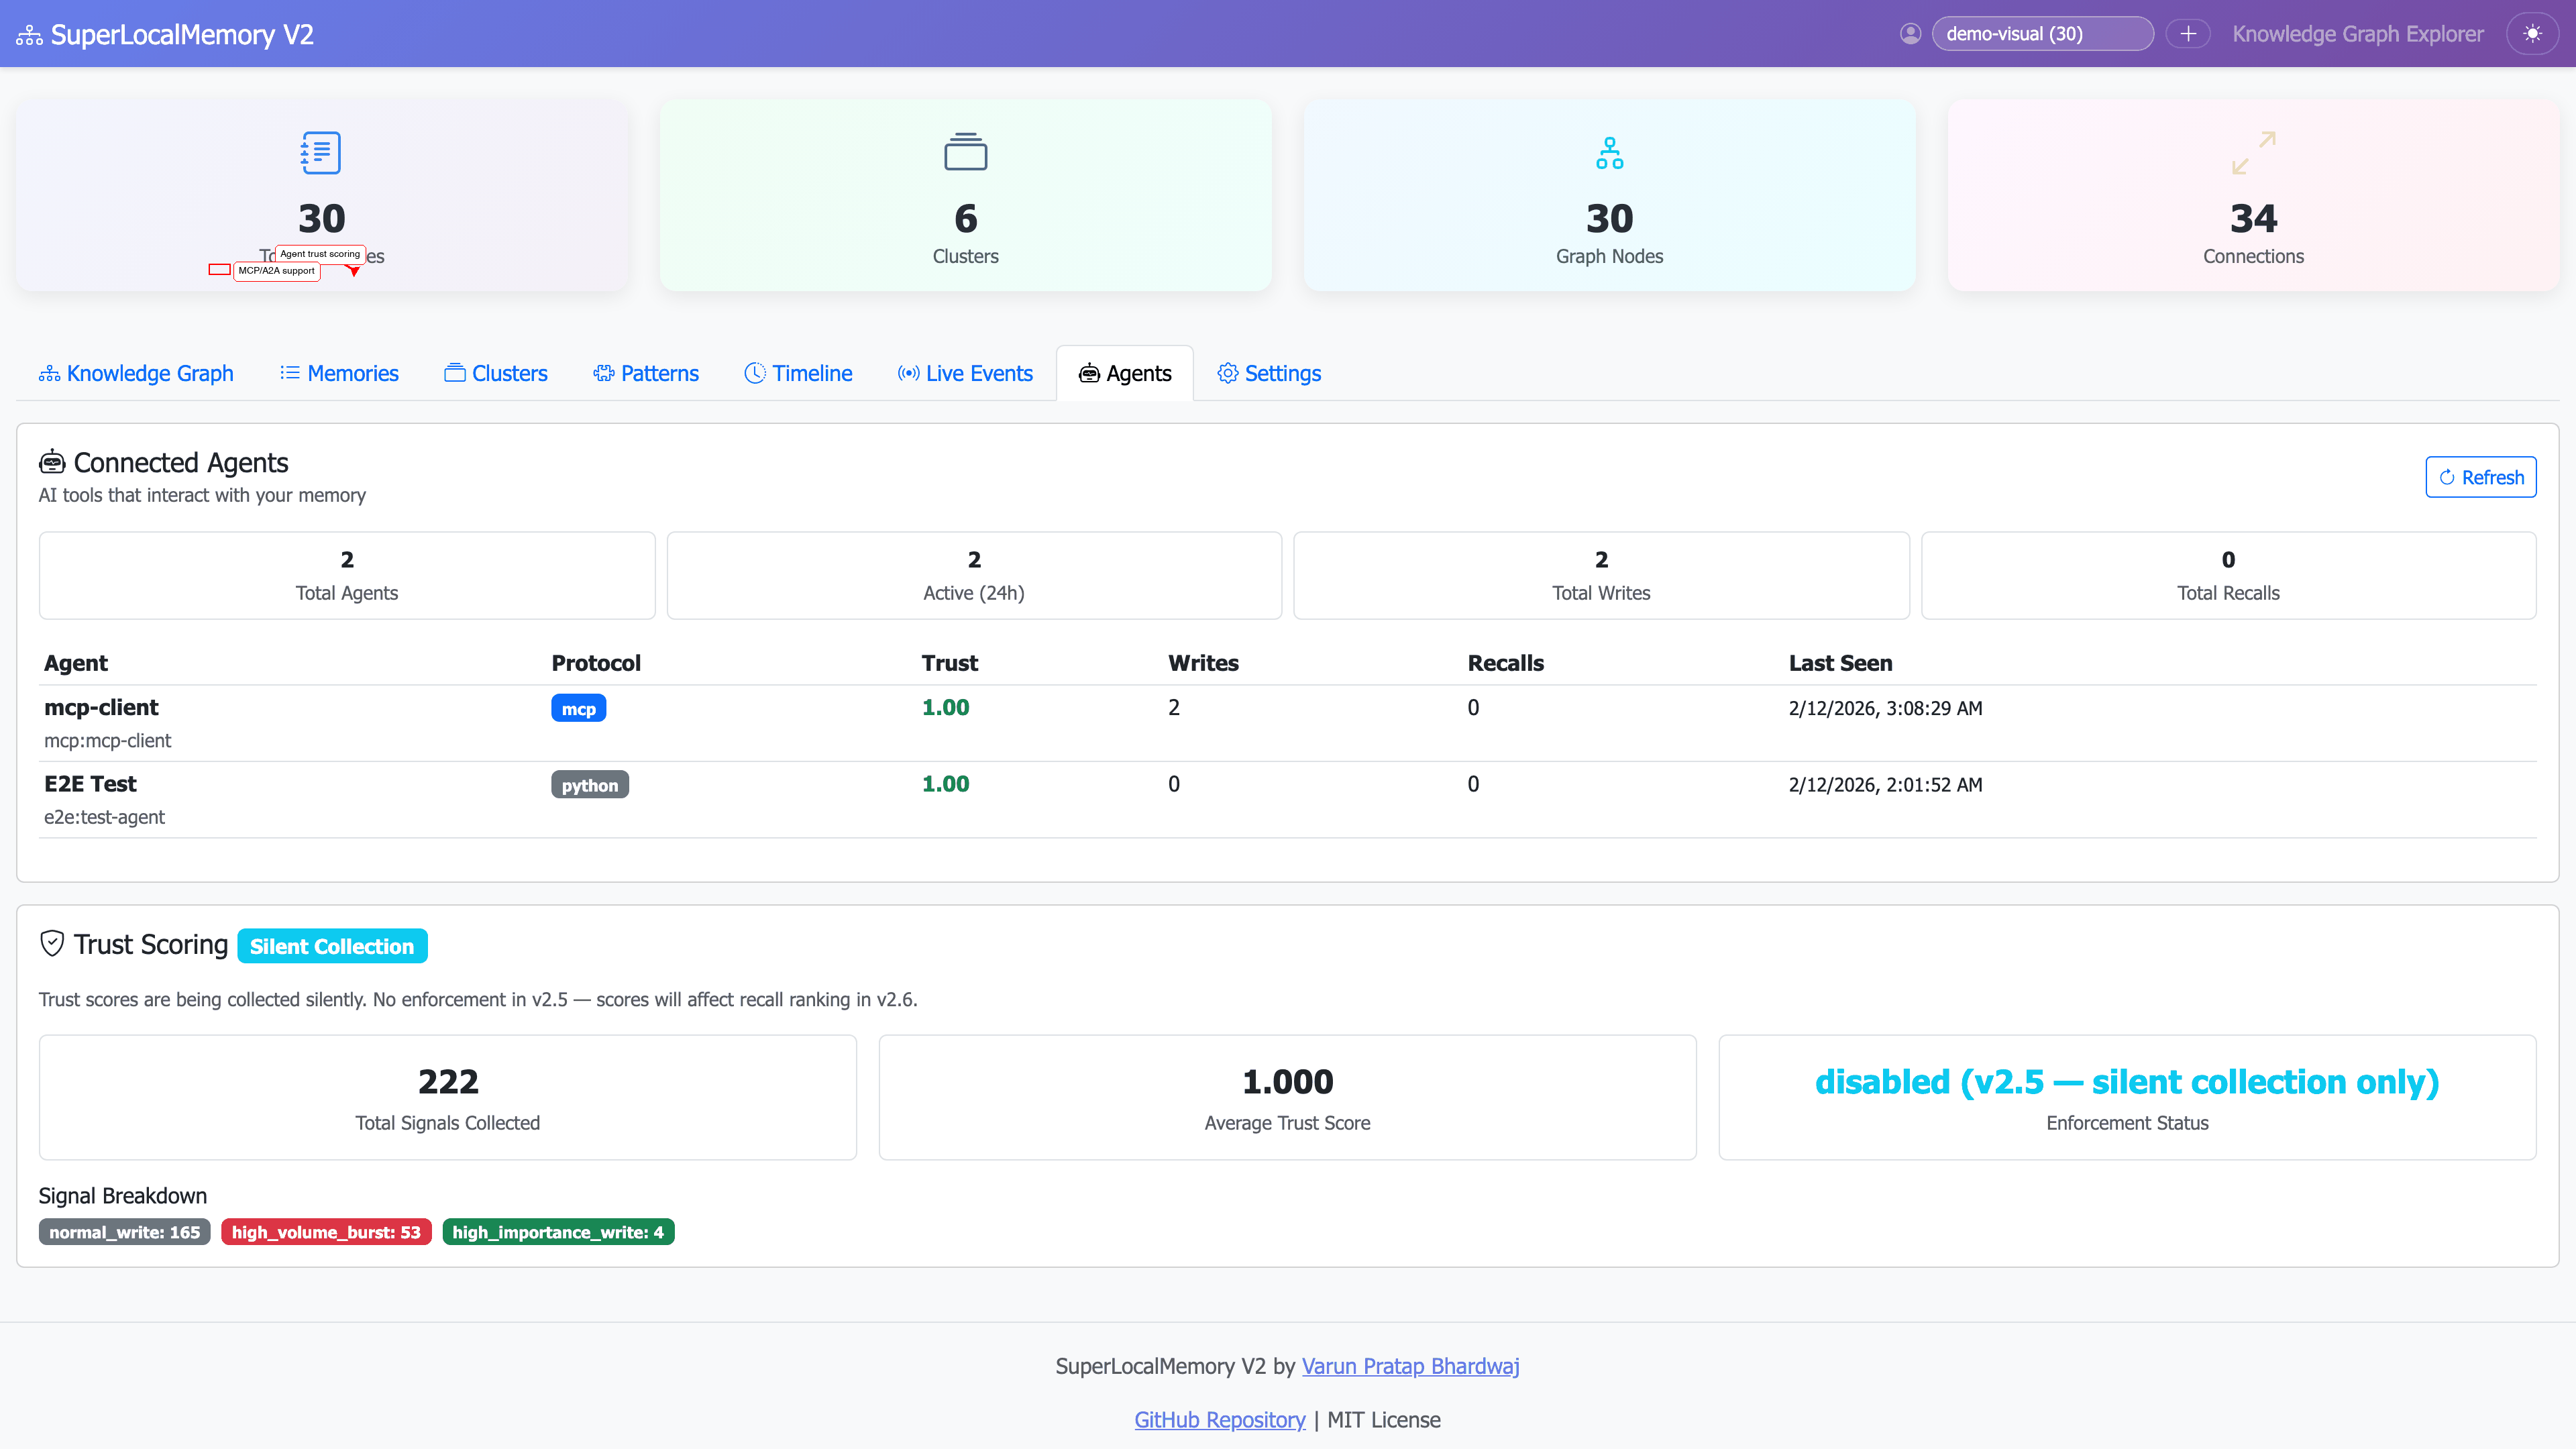The image size is (2576, 1449).
Task: Open the demo-visual (30) profile dropdown
Action: tap(2041, 34)
